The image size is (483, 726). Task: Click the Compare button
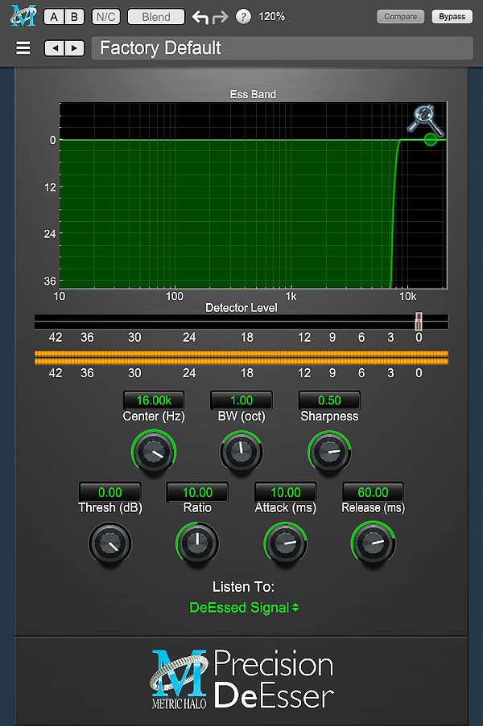click(x=401, y=17)
